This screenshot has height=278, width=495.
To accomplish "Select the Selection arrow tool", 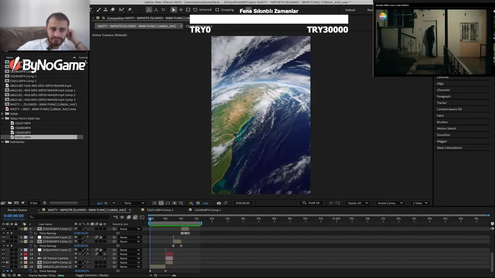I will [174, 10].
